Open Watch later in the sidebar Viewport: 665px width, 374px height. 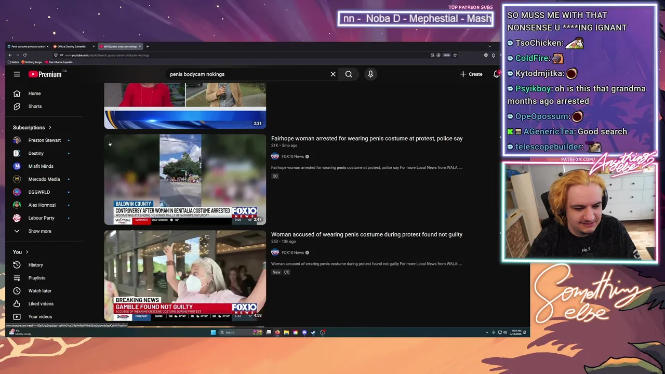coord(39,291)
